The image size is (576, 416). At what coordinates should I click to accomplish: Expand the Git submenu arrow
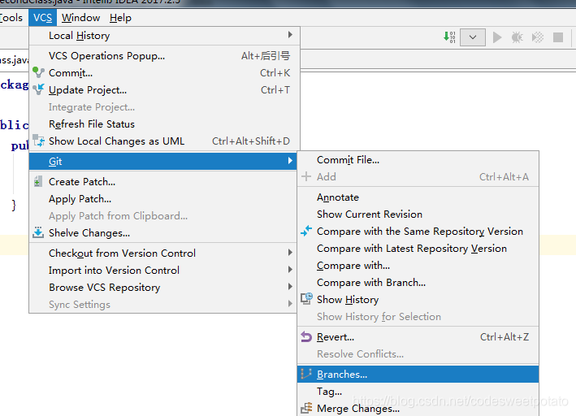[x=290, y=161]
